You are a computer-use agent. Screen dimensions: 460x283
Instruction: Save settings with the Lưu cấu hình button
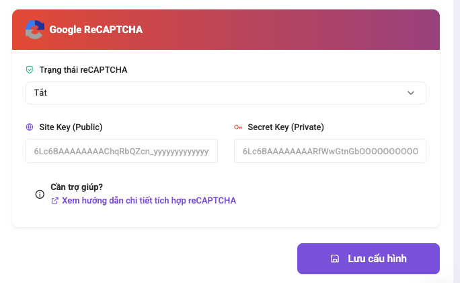[368, 259]
